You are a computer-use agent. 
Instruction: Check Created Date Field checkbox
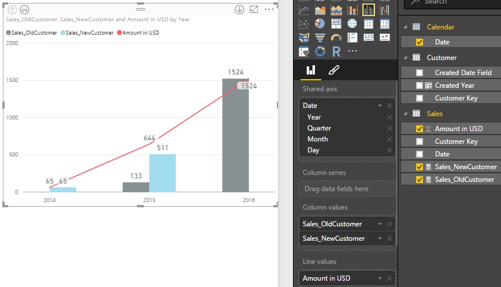click(x=420, y=73)
